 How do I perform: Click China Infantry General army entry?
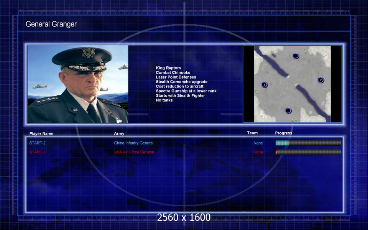(x=134, y=143)
